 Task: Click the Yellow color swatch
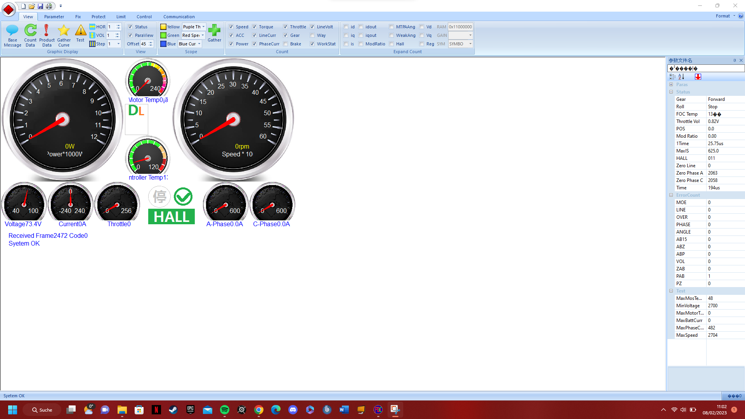163,27
